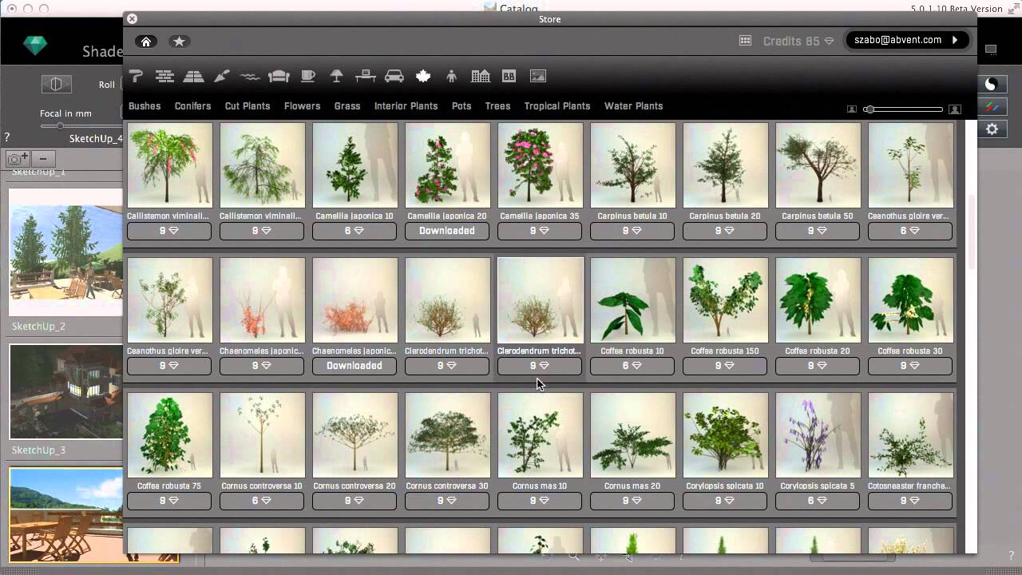Click the perspective view box icon
The image size is (1022, 575).
click(x=56, y=84)
